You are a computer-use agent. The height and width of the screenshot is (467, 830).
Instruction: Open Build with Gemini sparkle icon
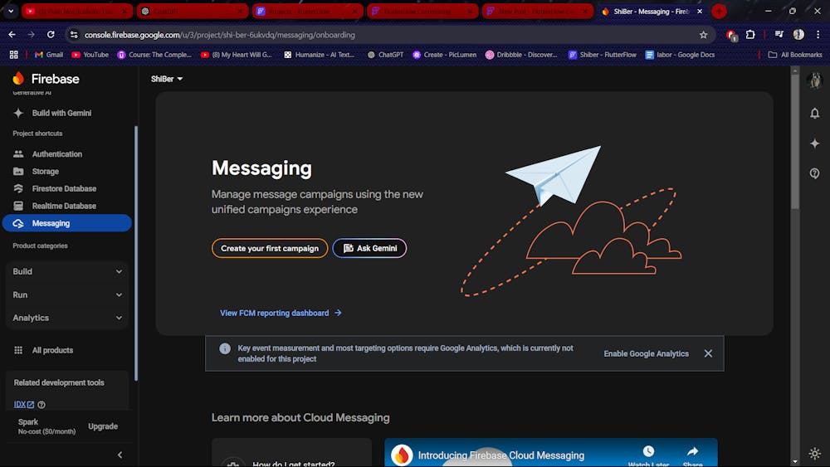pyautogui.click(x=18, y=113)
